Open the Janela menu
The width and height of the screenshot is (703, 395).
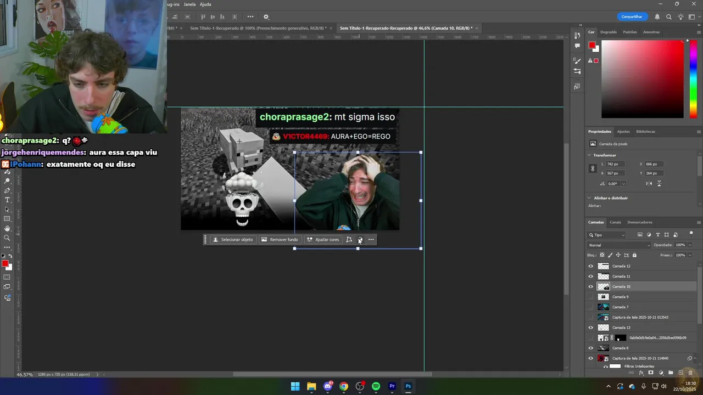click(x=189, y=4)
